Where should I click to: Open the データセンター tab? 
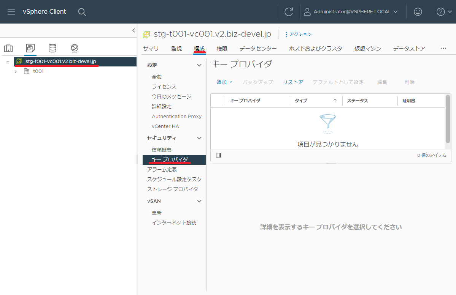pos(258,49)
